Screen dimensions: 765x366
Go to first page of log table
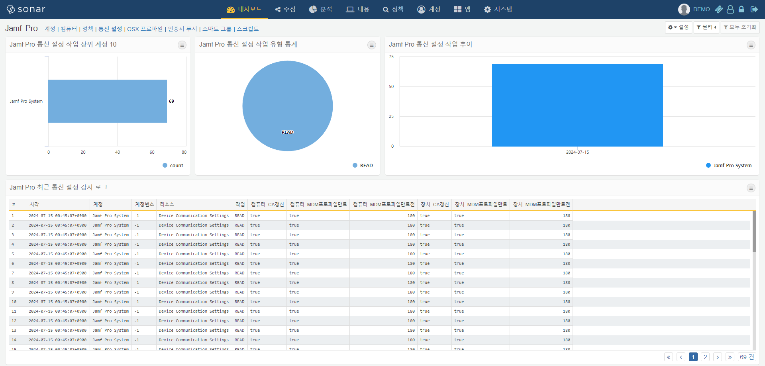click(x=669, y=357)
